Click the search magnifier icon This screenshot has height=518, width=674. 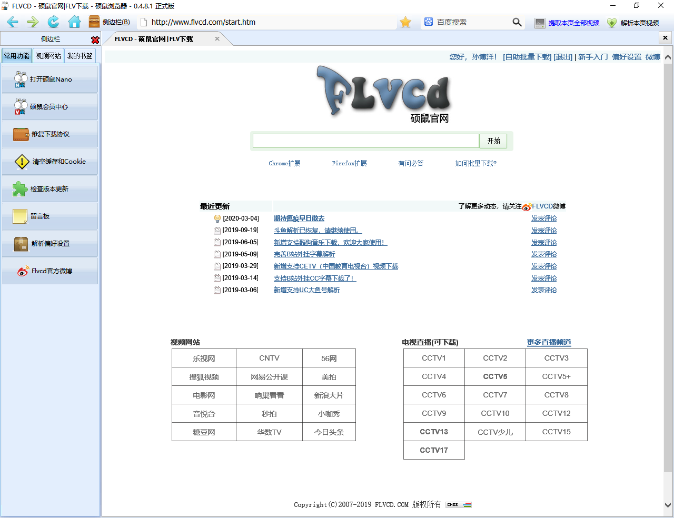[517, 22]
